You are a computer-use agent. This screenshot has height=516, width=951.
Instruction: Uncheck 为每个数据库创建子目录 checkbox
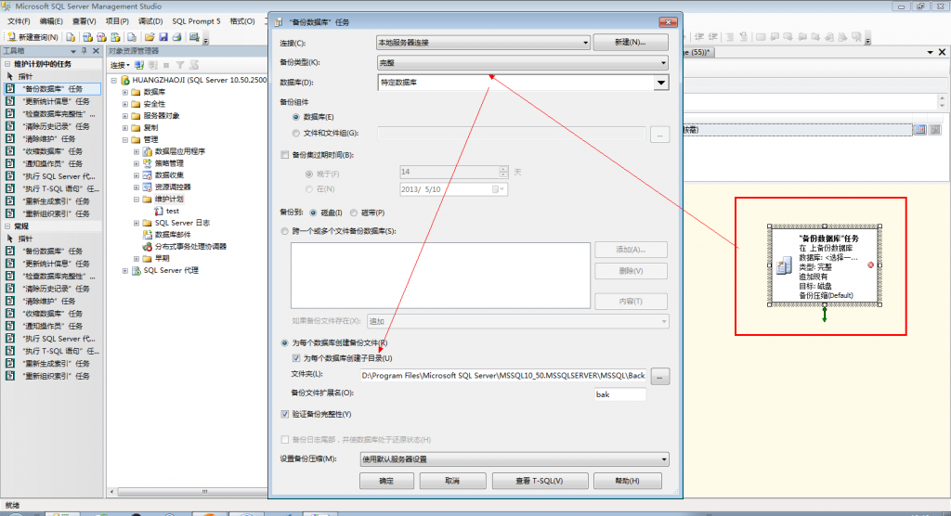(296, 358)
